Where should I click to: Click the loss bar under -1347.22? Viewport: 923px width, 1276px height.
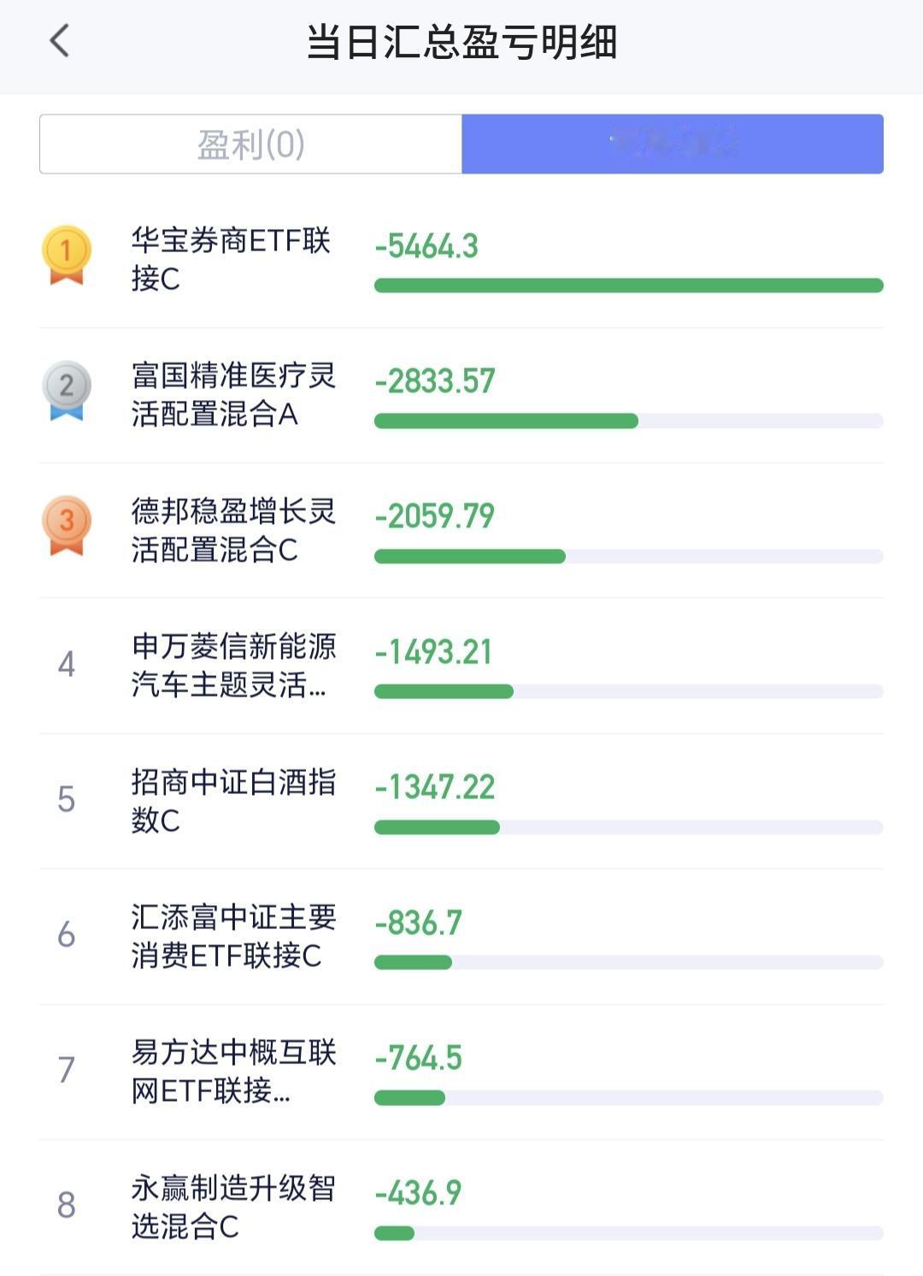pyautogui.click(x=629, y=826)
